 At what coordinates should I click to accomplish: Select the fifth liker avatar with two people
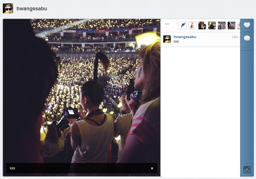(222, 25)
